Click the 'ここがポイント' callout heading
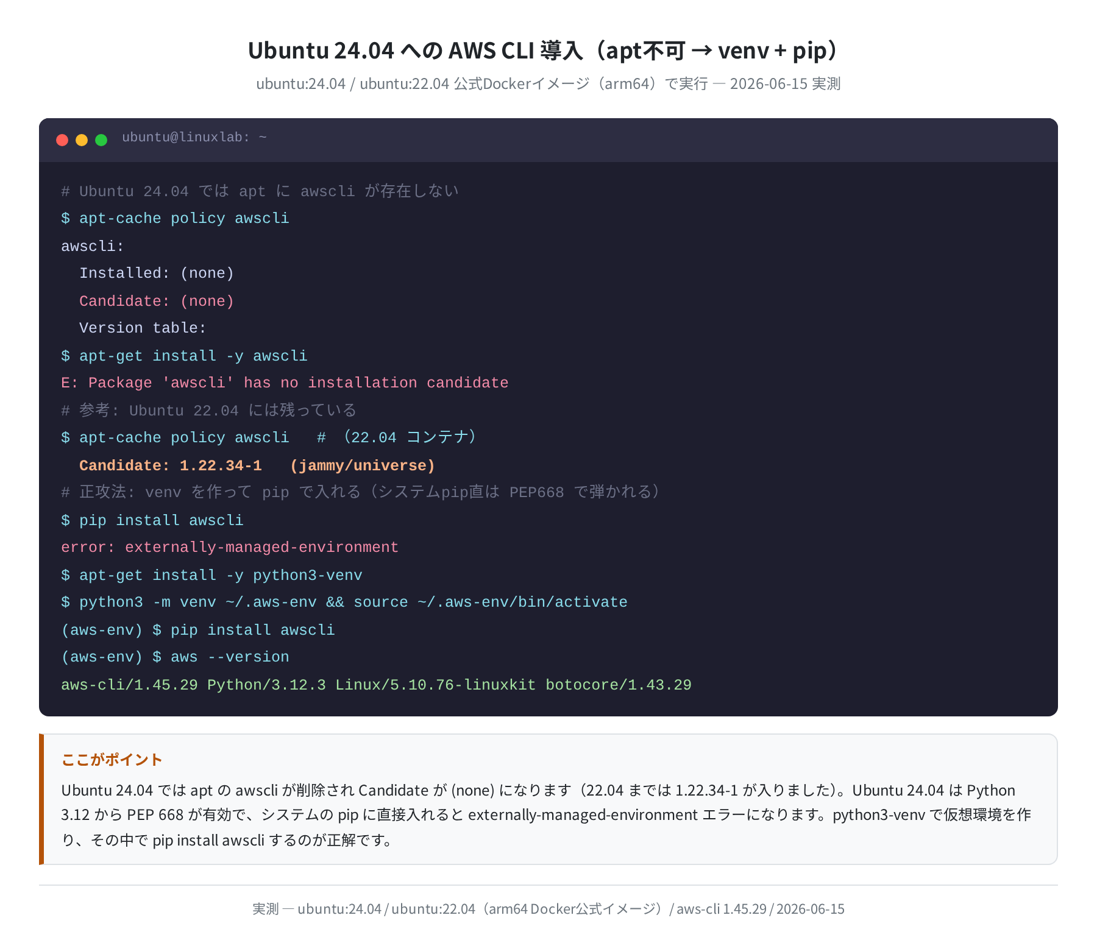 pyautogui.click(x=112, y=760)
